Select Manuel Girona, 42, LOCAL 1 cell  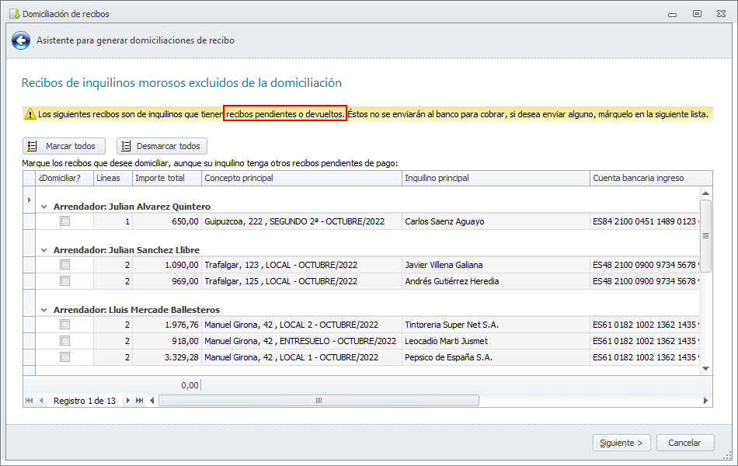(301, 357)
